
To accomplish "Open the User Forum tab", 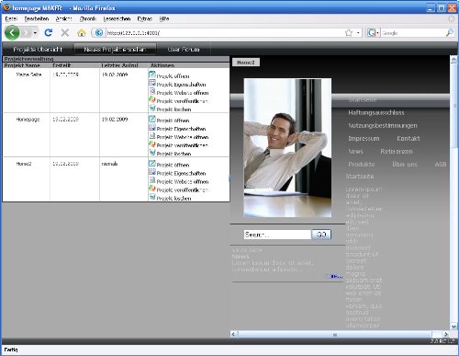I will pyautogui.click(x=184, y=50).
